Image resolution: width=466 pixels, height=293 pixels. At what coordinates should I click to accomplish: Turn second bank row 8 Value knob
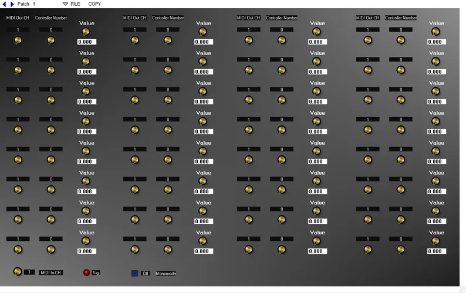pos(202,241)
